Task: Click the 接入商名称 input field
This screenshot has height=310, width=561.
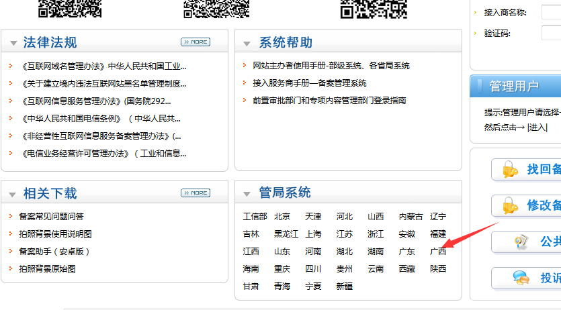Action: click(551, 13)
